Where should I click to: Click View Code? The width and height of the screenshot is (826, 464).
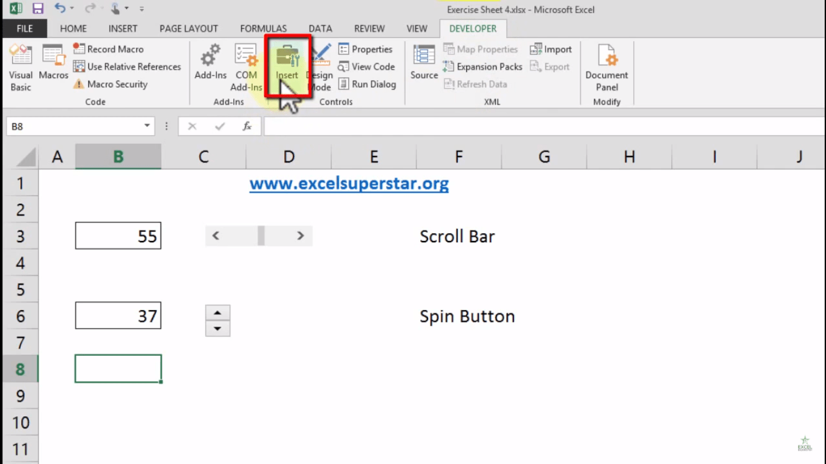(366, 66)
